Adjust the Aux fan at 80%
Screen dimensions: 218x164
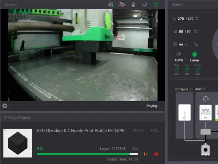pos(187,70)
